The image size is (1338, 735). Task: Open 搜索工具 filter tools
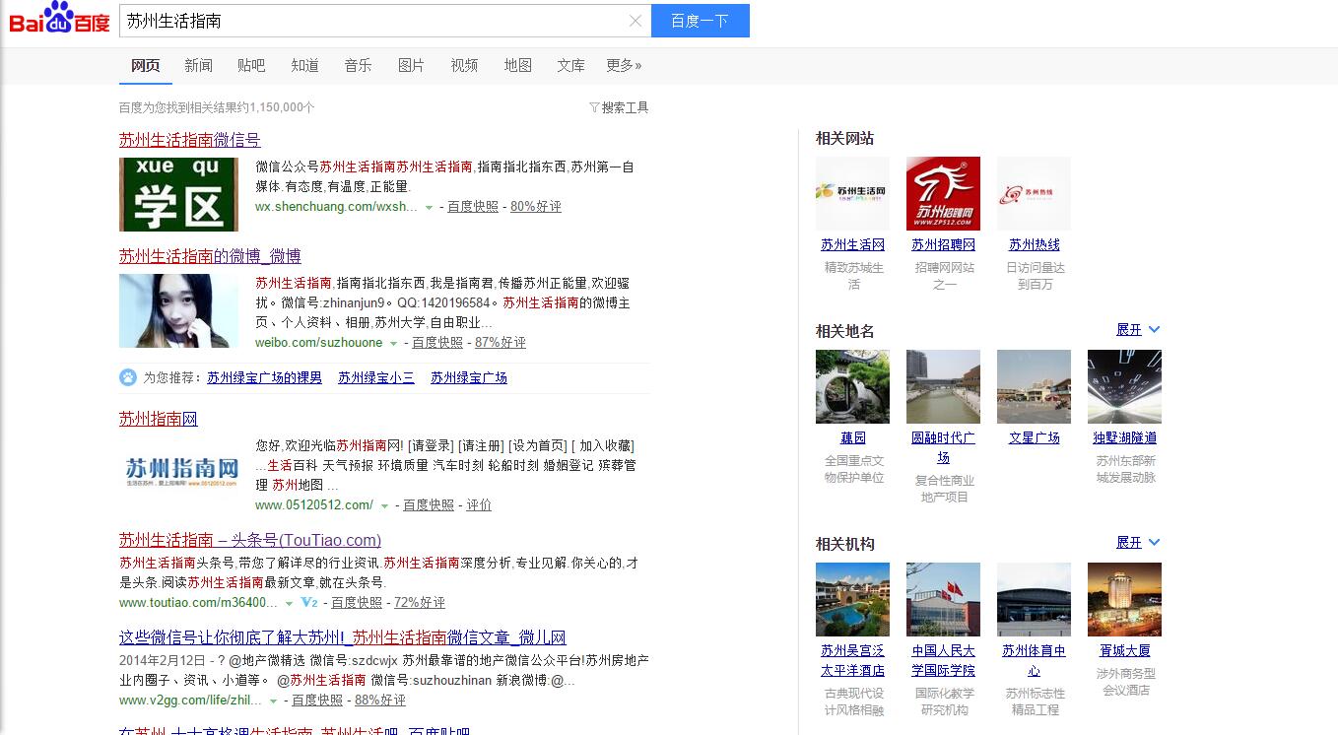[619, 107]
